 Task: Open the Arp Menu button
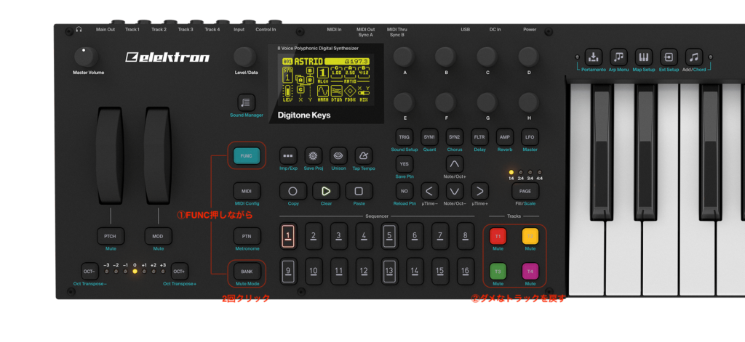point(618,57)
